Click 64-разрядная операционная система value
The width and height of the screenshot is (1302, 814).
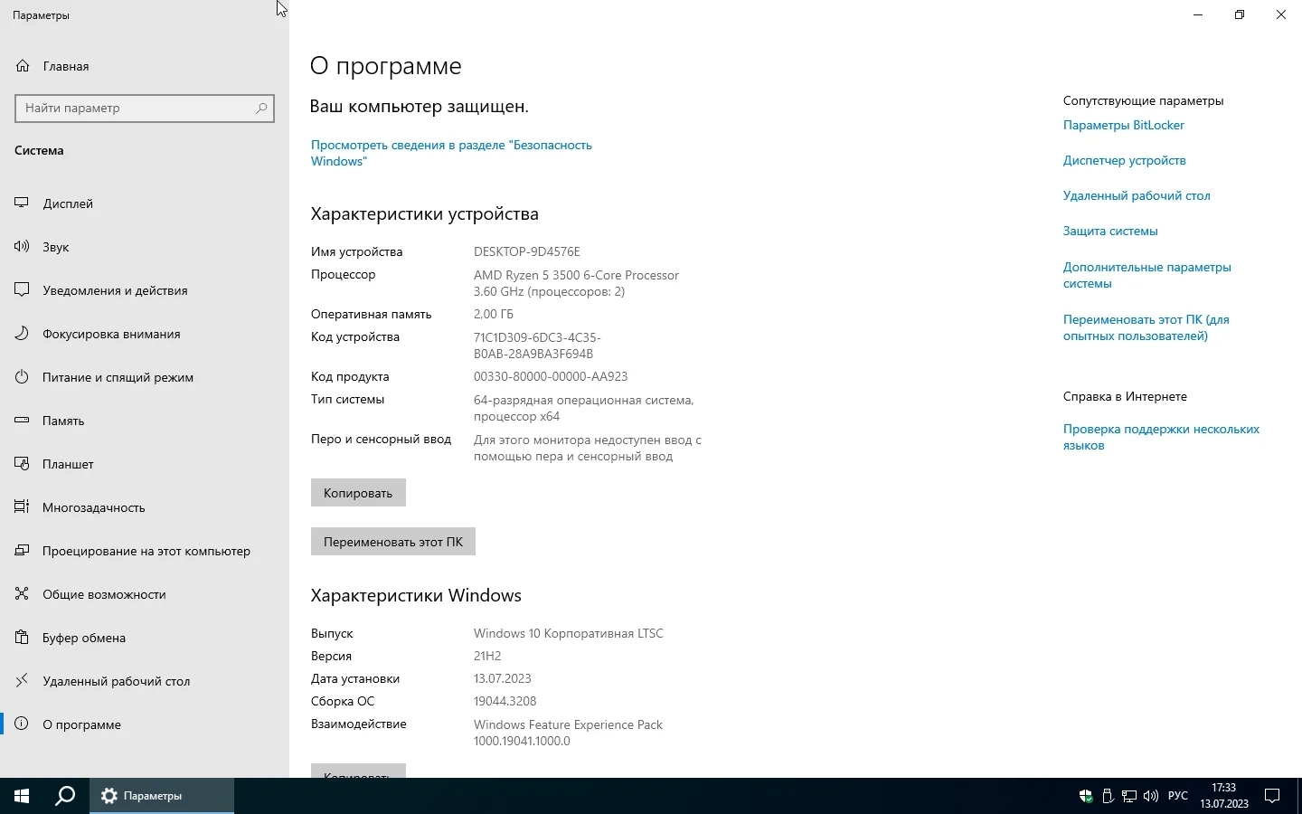point(584,409)
